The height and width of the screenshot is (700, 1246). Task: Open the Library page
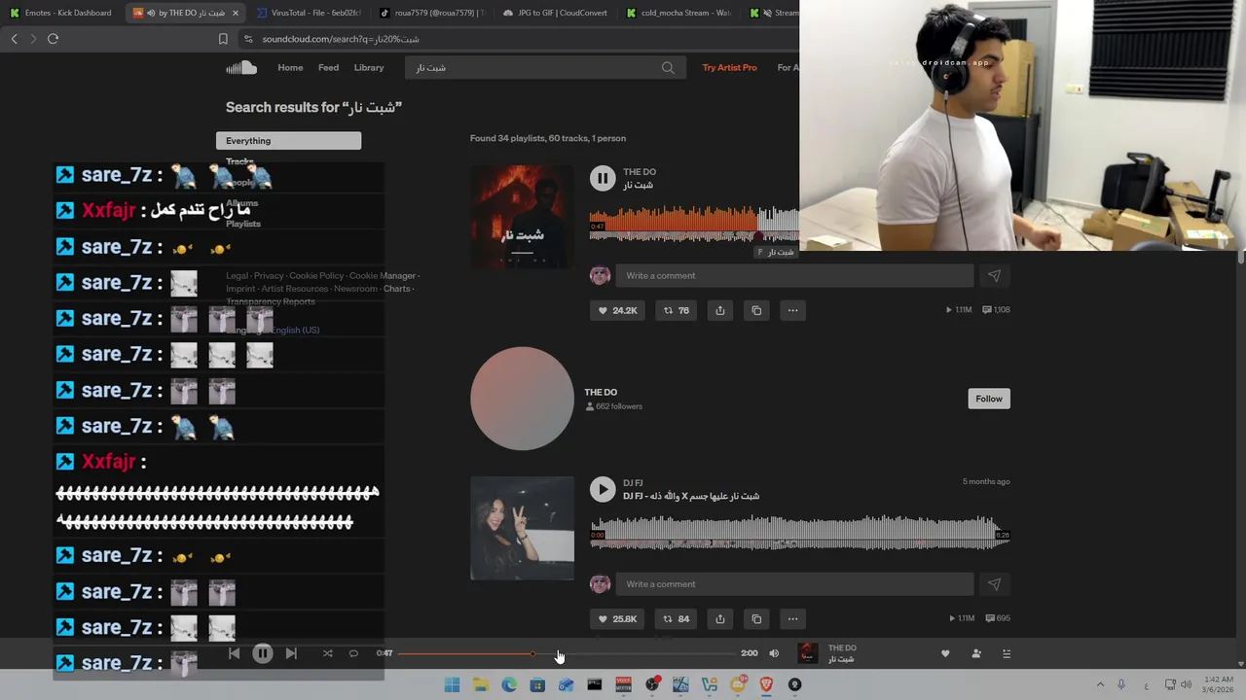[x=369, y=68]
